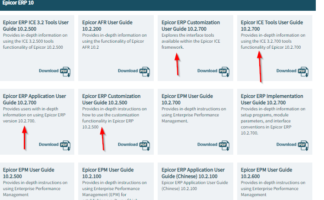Click PDF icon for Customization User Guide 10.2.500

pyautogui.click(x=145, y=145)
